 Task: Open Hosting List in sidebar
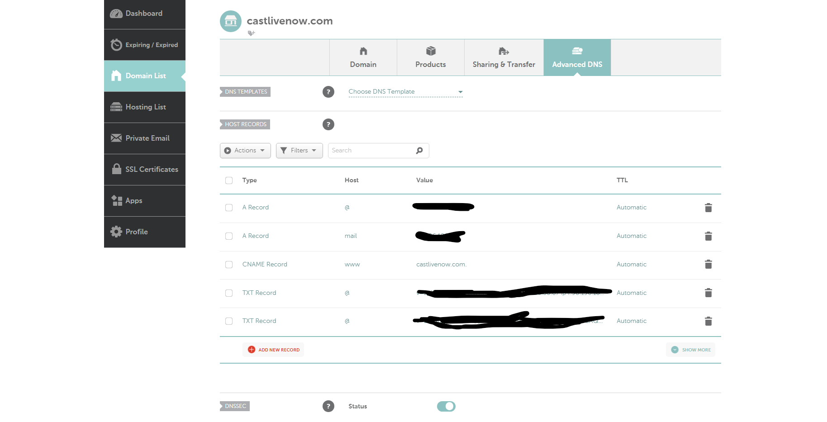pos(145,107)
